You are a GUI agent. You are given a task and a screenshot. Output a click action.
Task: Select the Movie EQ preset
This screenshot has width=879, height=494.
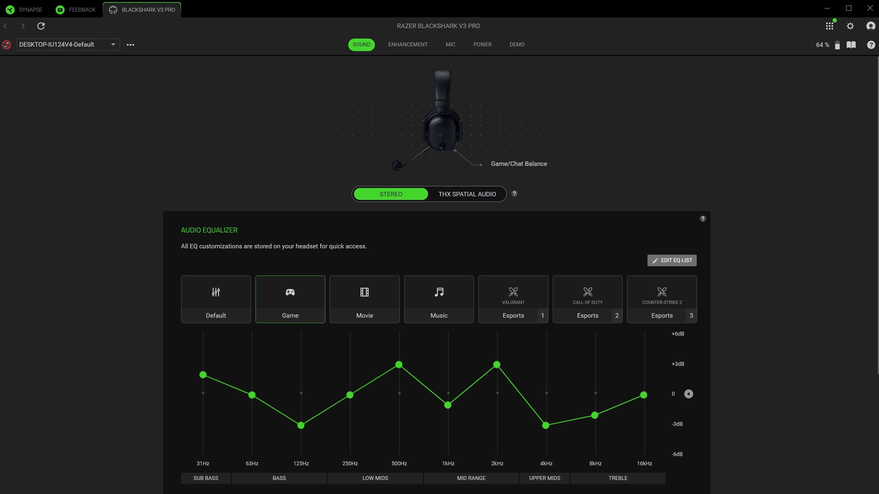(364, 299)
